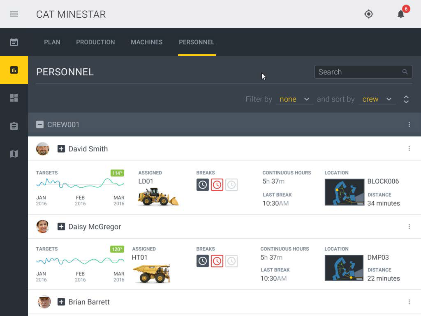
Task: Select the bar chart sidebar icon
Action: coord(14,70)
